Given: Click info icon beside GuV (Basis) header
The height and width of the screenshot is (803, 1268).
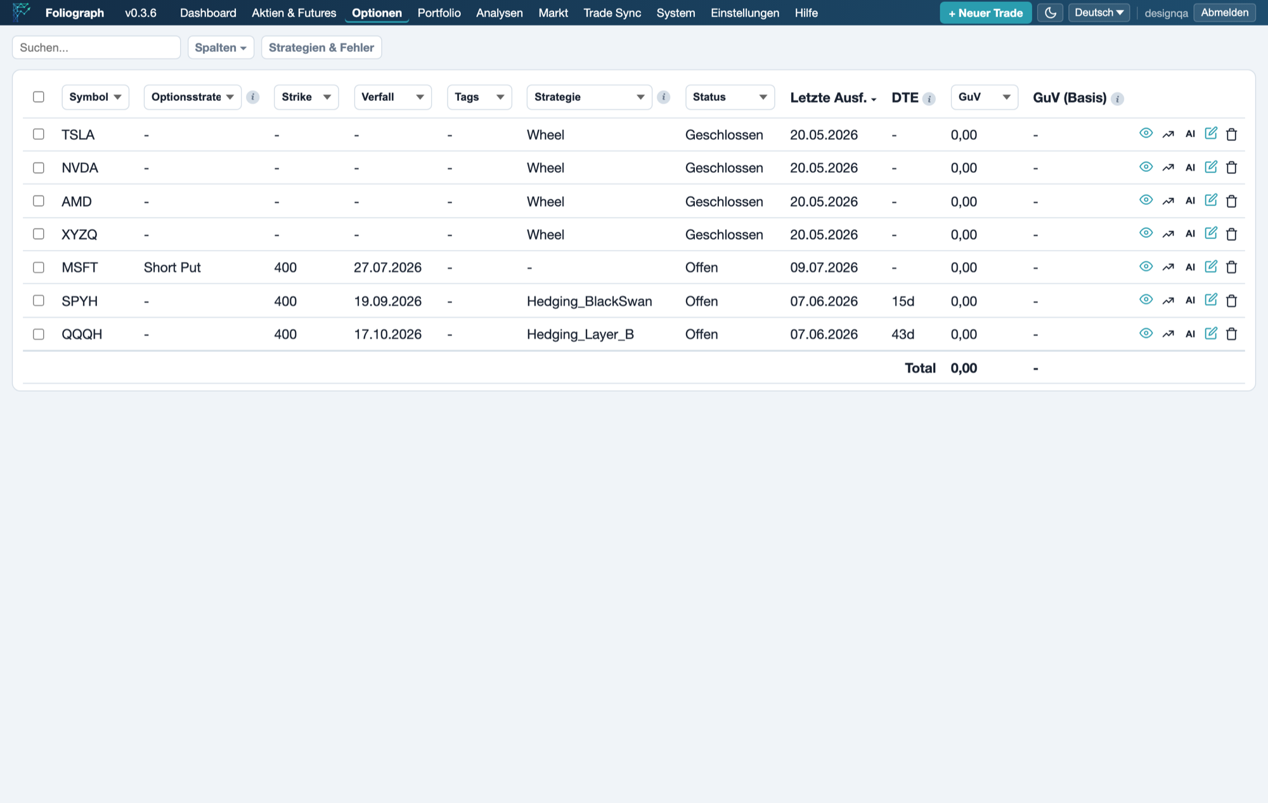Looking at the screenshot, I should pyautogui.click(x=1117, y=99).
